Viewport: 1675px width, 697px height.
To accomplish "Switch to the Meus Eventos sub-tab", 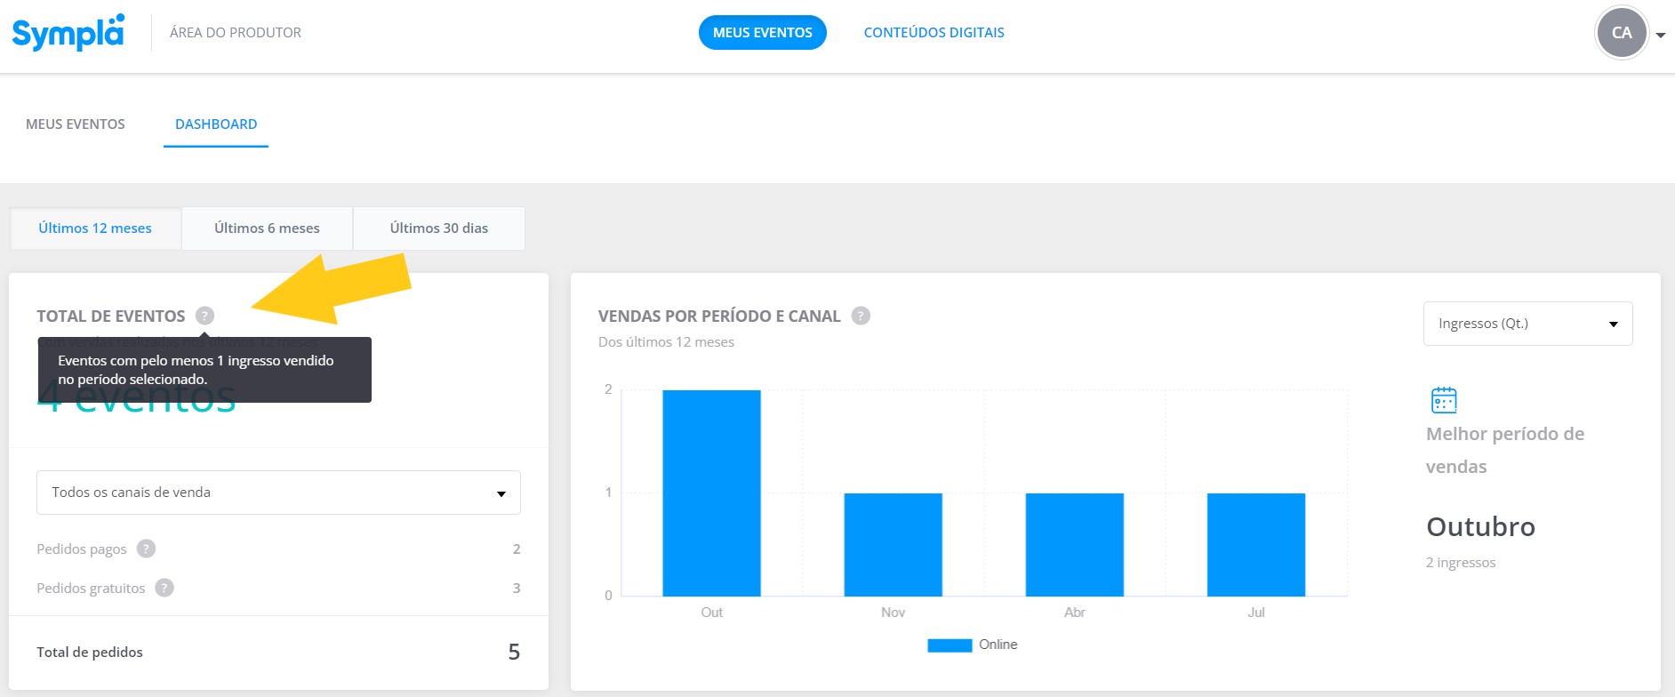I will 76,124.
